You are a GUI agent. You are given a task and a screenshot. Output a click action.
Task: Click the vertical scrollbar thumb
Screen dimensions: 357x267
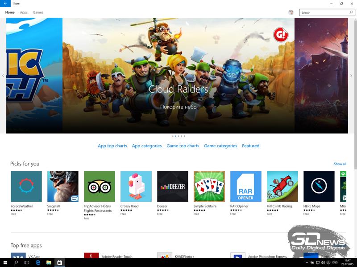pyautogui.click(x=356, y=94)
